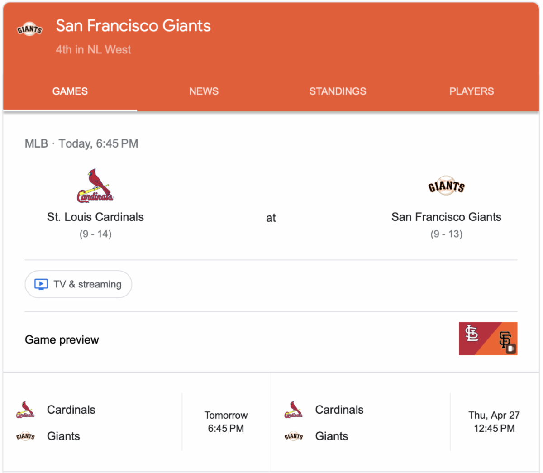
Task: Select the St. Louis Cardinals team name
Action: pyautogui.click(x=95, y=217)
